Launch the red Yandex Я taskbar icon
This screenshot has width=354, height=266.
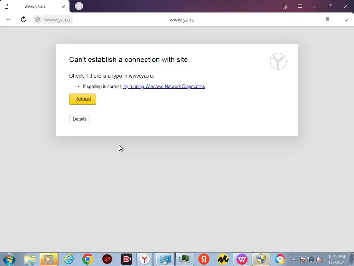coord(204,259)
